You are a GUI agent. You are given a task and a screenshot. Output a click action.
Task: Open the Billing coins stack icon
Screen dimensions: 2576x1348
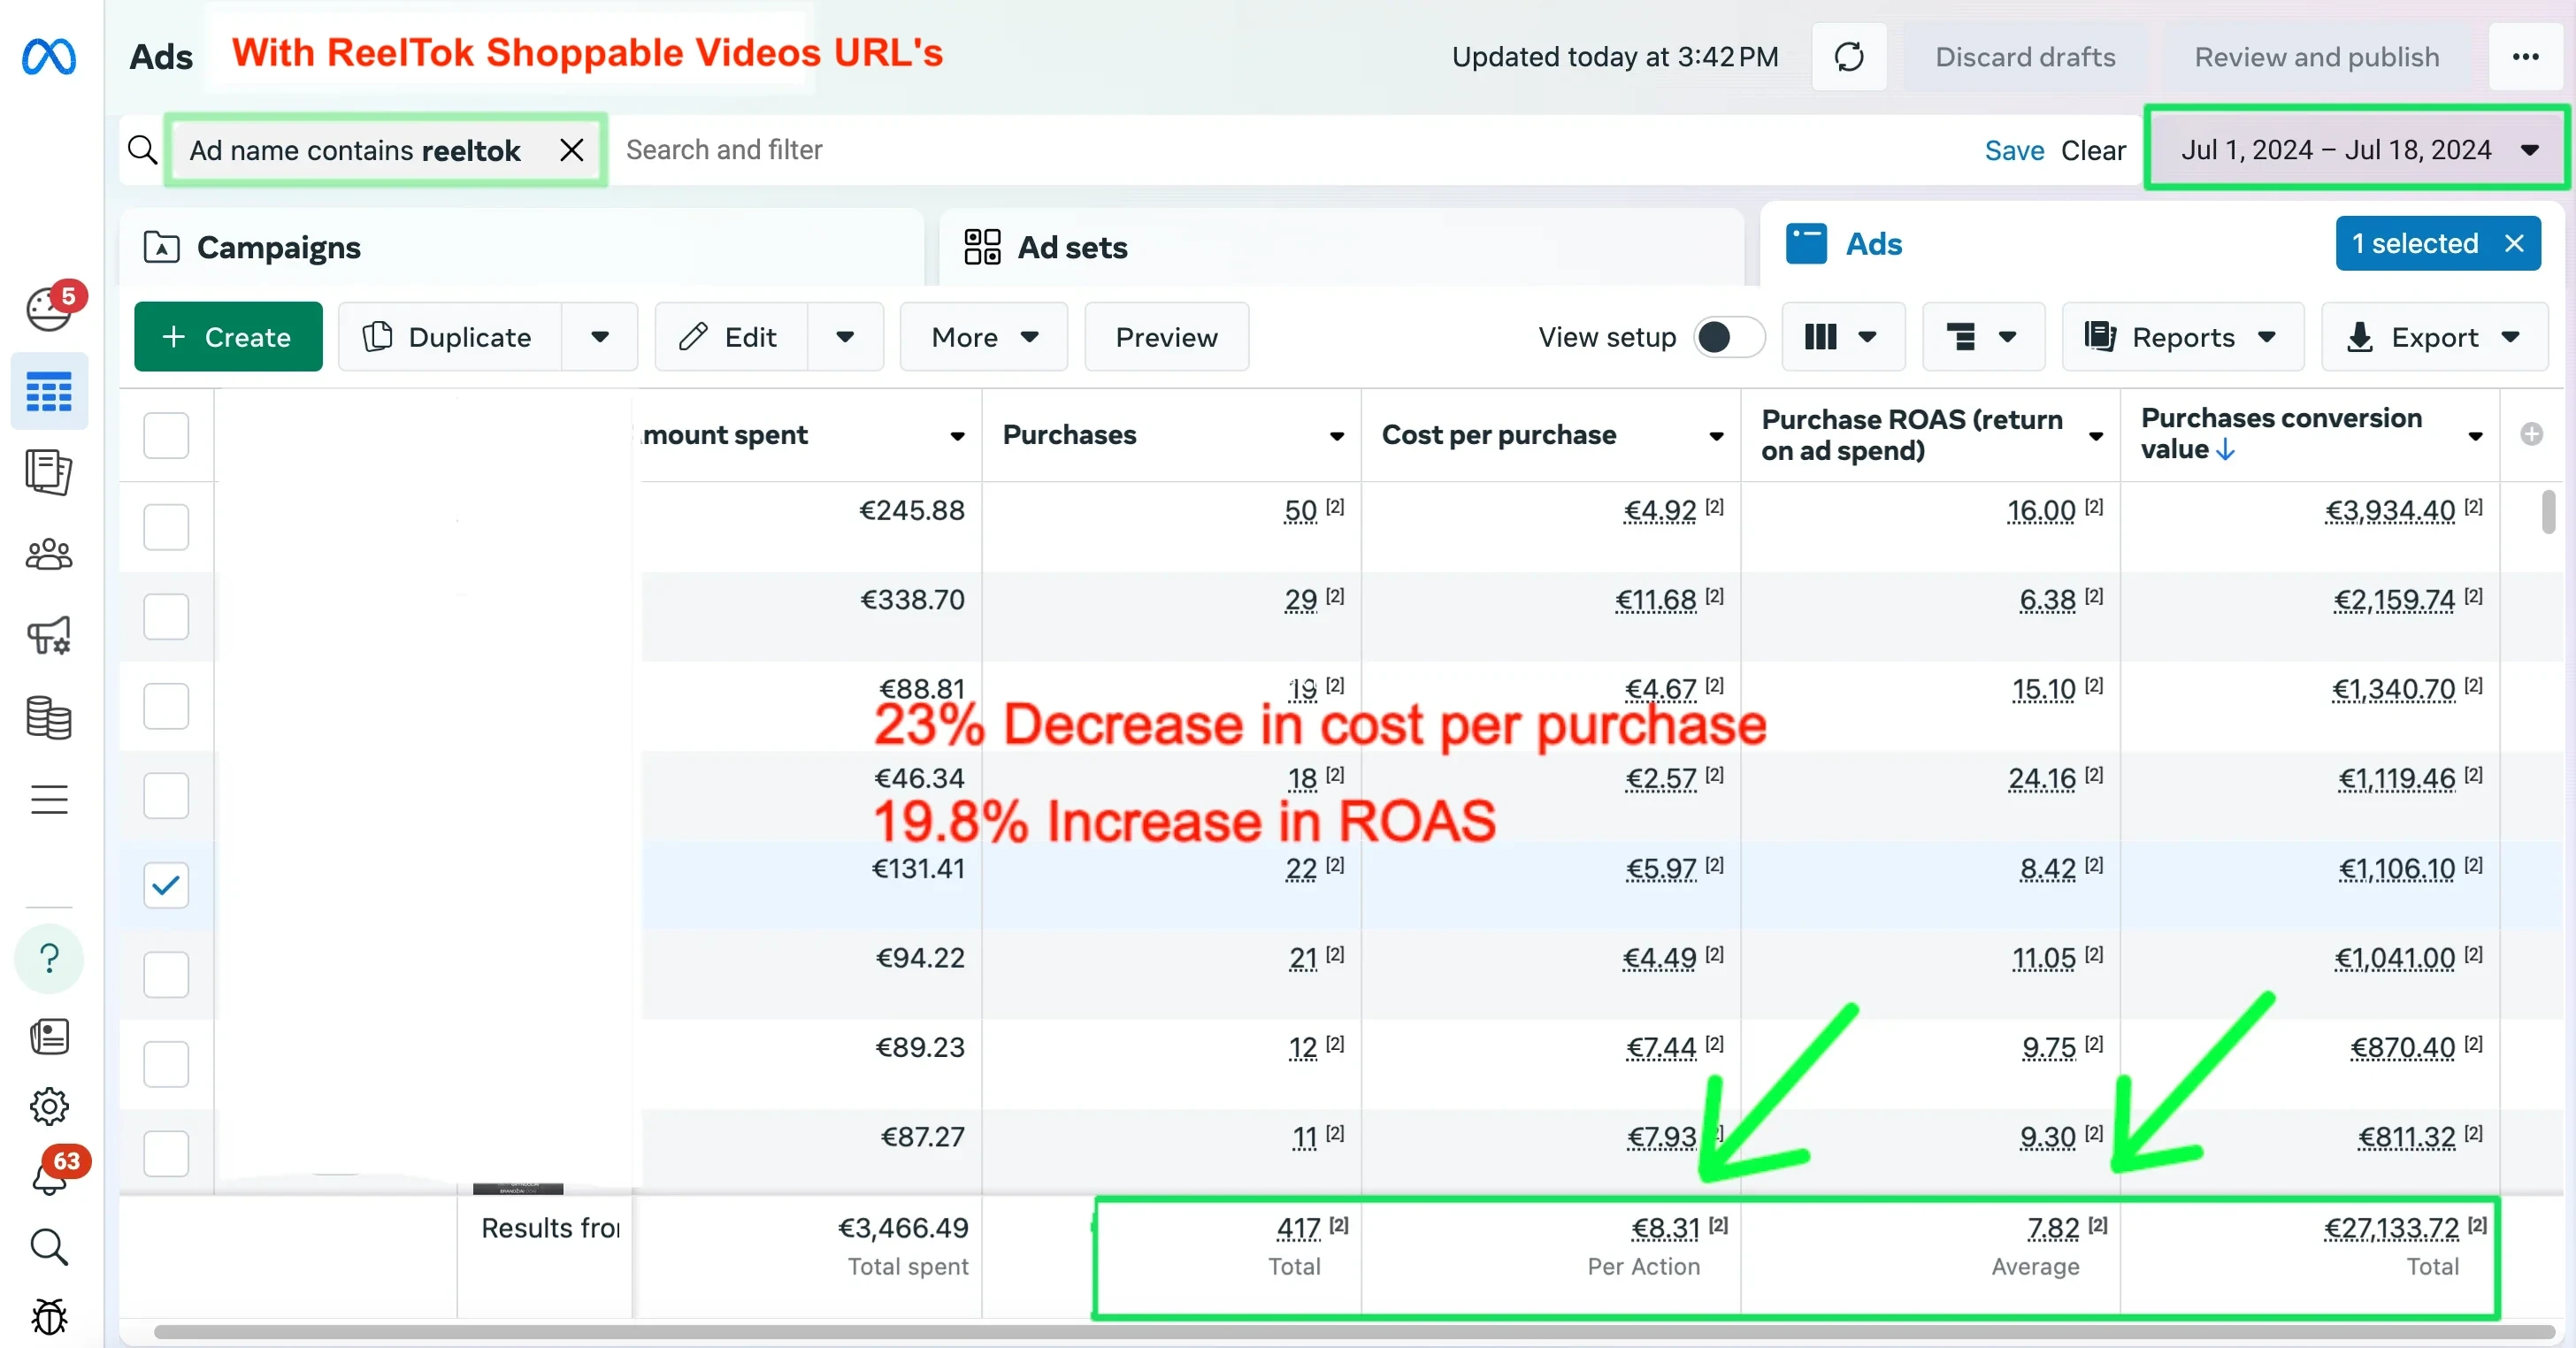[x=49, y=717]
